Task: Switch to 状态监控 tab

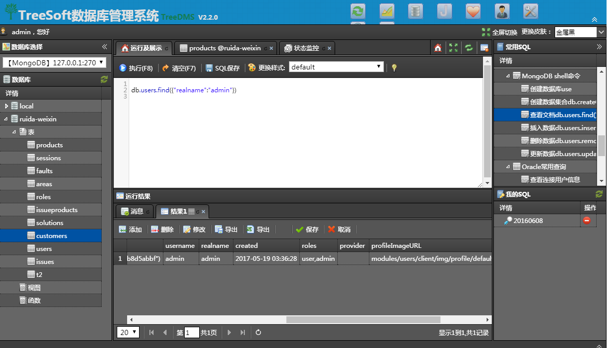Action: pyautogui.click(x=306, y=48)
